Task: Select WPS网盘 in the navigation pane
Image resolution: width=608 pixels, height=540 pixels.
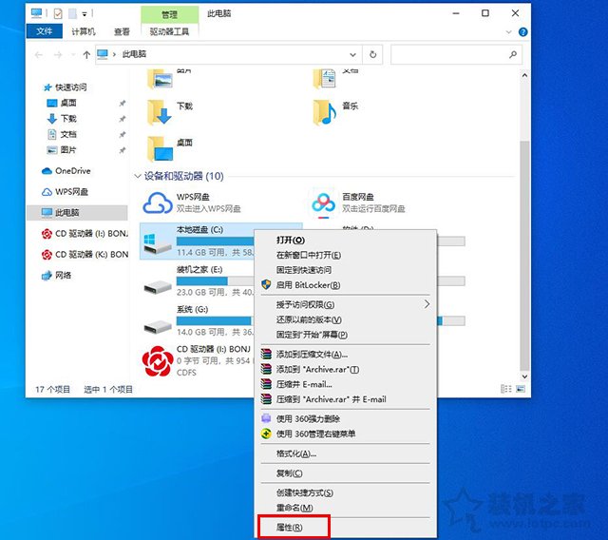Action: pyautogui.click(x=71, y=192)
